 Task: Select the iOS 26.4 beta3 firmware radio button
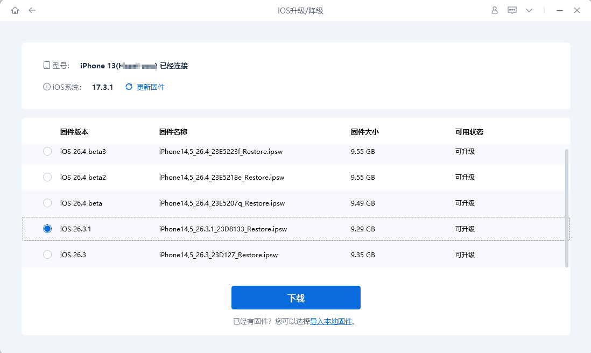pyautogui.click(x=47, y=151)
